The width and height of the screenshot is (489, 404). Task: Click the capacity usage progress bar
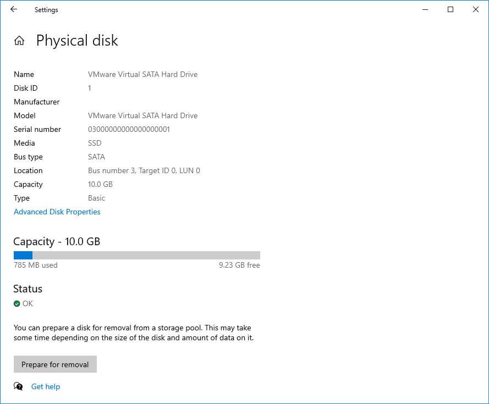pyautogui.click(x=137, y=254)
